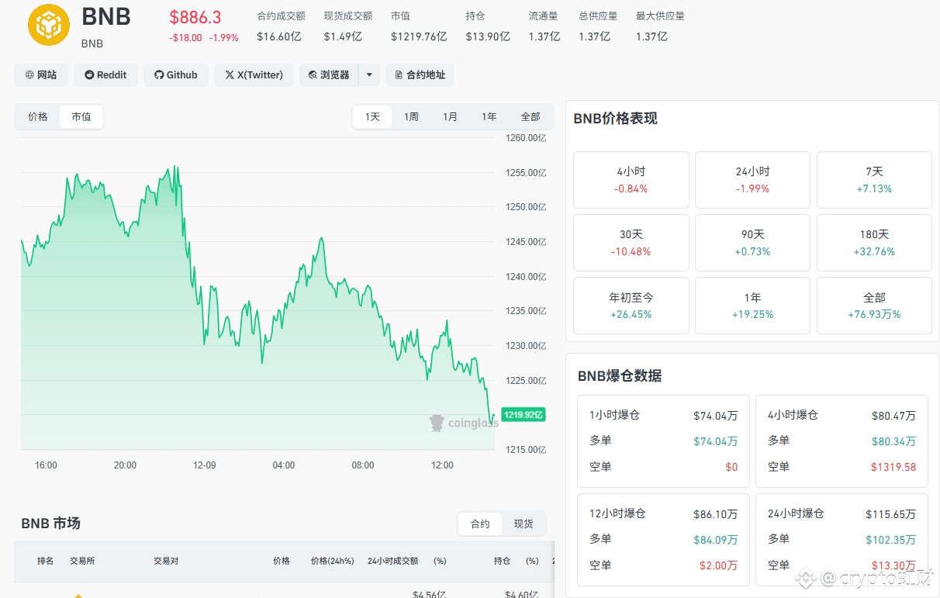Viewport: 940px width, 598px height.
Task: Click the BNB爆仓数据 section heading
Action: [x=620, y=376]
